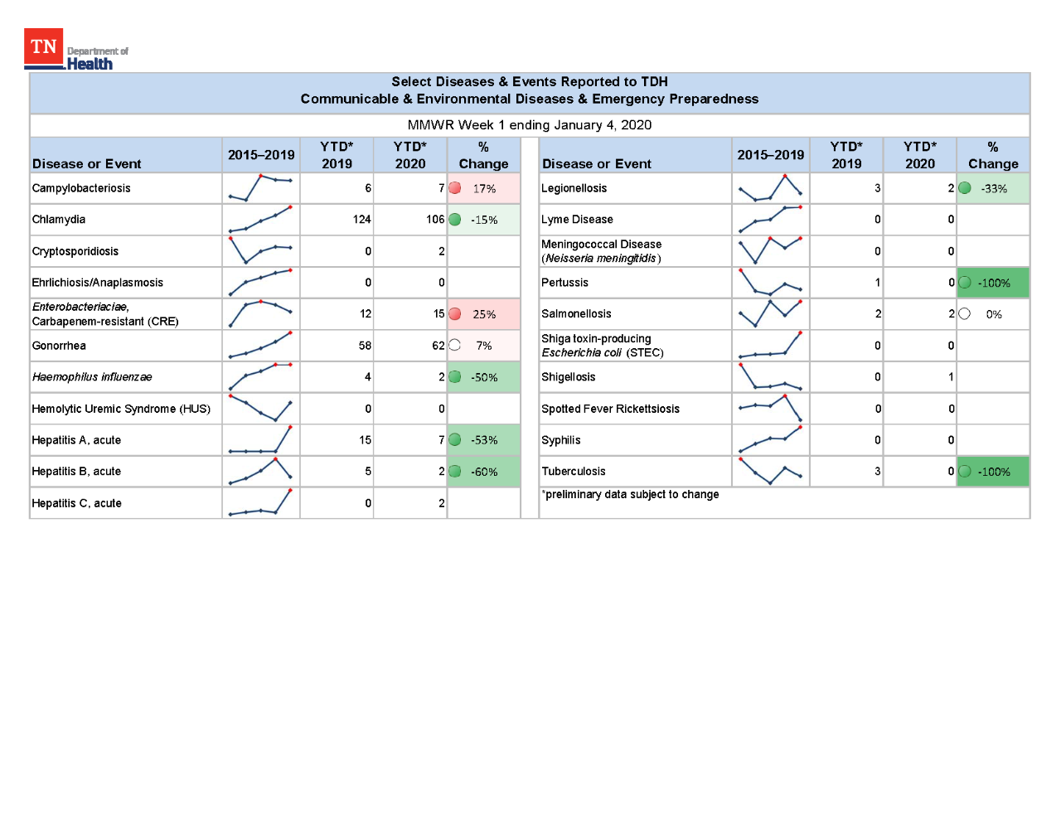This screenshot has height=819, width=1061.
Task: Click the Shigellosis 2015–2019 sparkline
Action: click(770, 377)
